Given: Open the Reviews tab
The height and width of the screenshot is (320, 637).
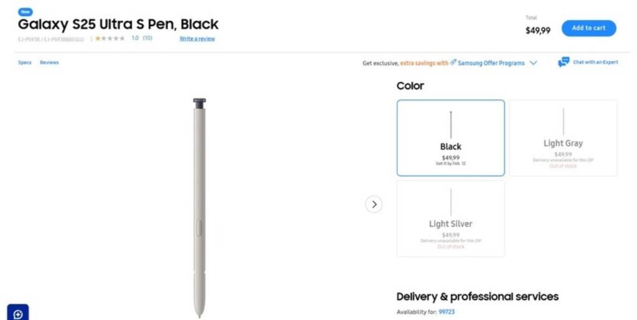Looking at the screenshot, I should point(49,63).
